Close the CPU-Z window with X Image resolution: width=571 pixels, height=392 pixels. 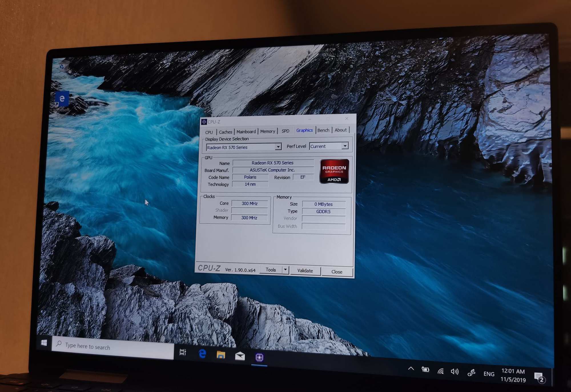tap(347, 119)
